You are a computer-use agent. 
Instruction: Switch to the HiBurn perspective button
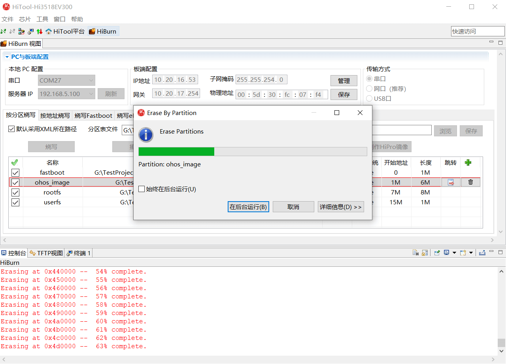click(103, 31)
